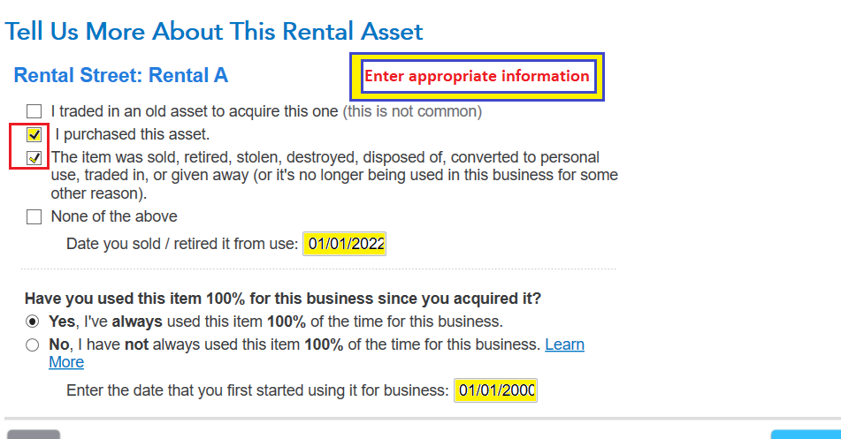Check the traded in an old asset checkbox
The image size is (841, 439).
[x=34, y=111]
